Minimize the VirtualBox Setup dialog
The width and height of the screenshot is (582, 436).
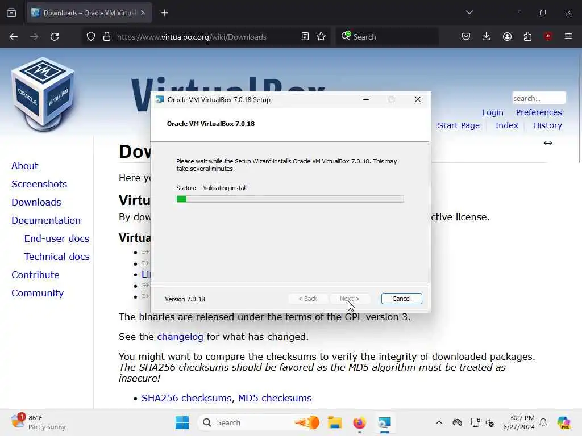pyautogui.click(x=366, y=99)
